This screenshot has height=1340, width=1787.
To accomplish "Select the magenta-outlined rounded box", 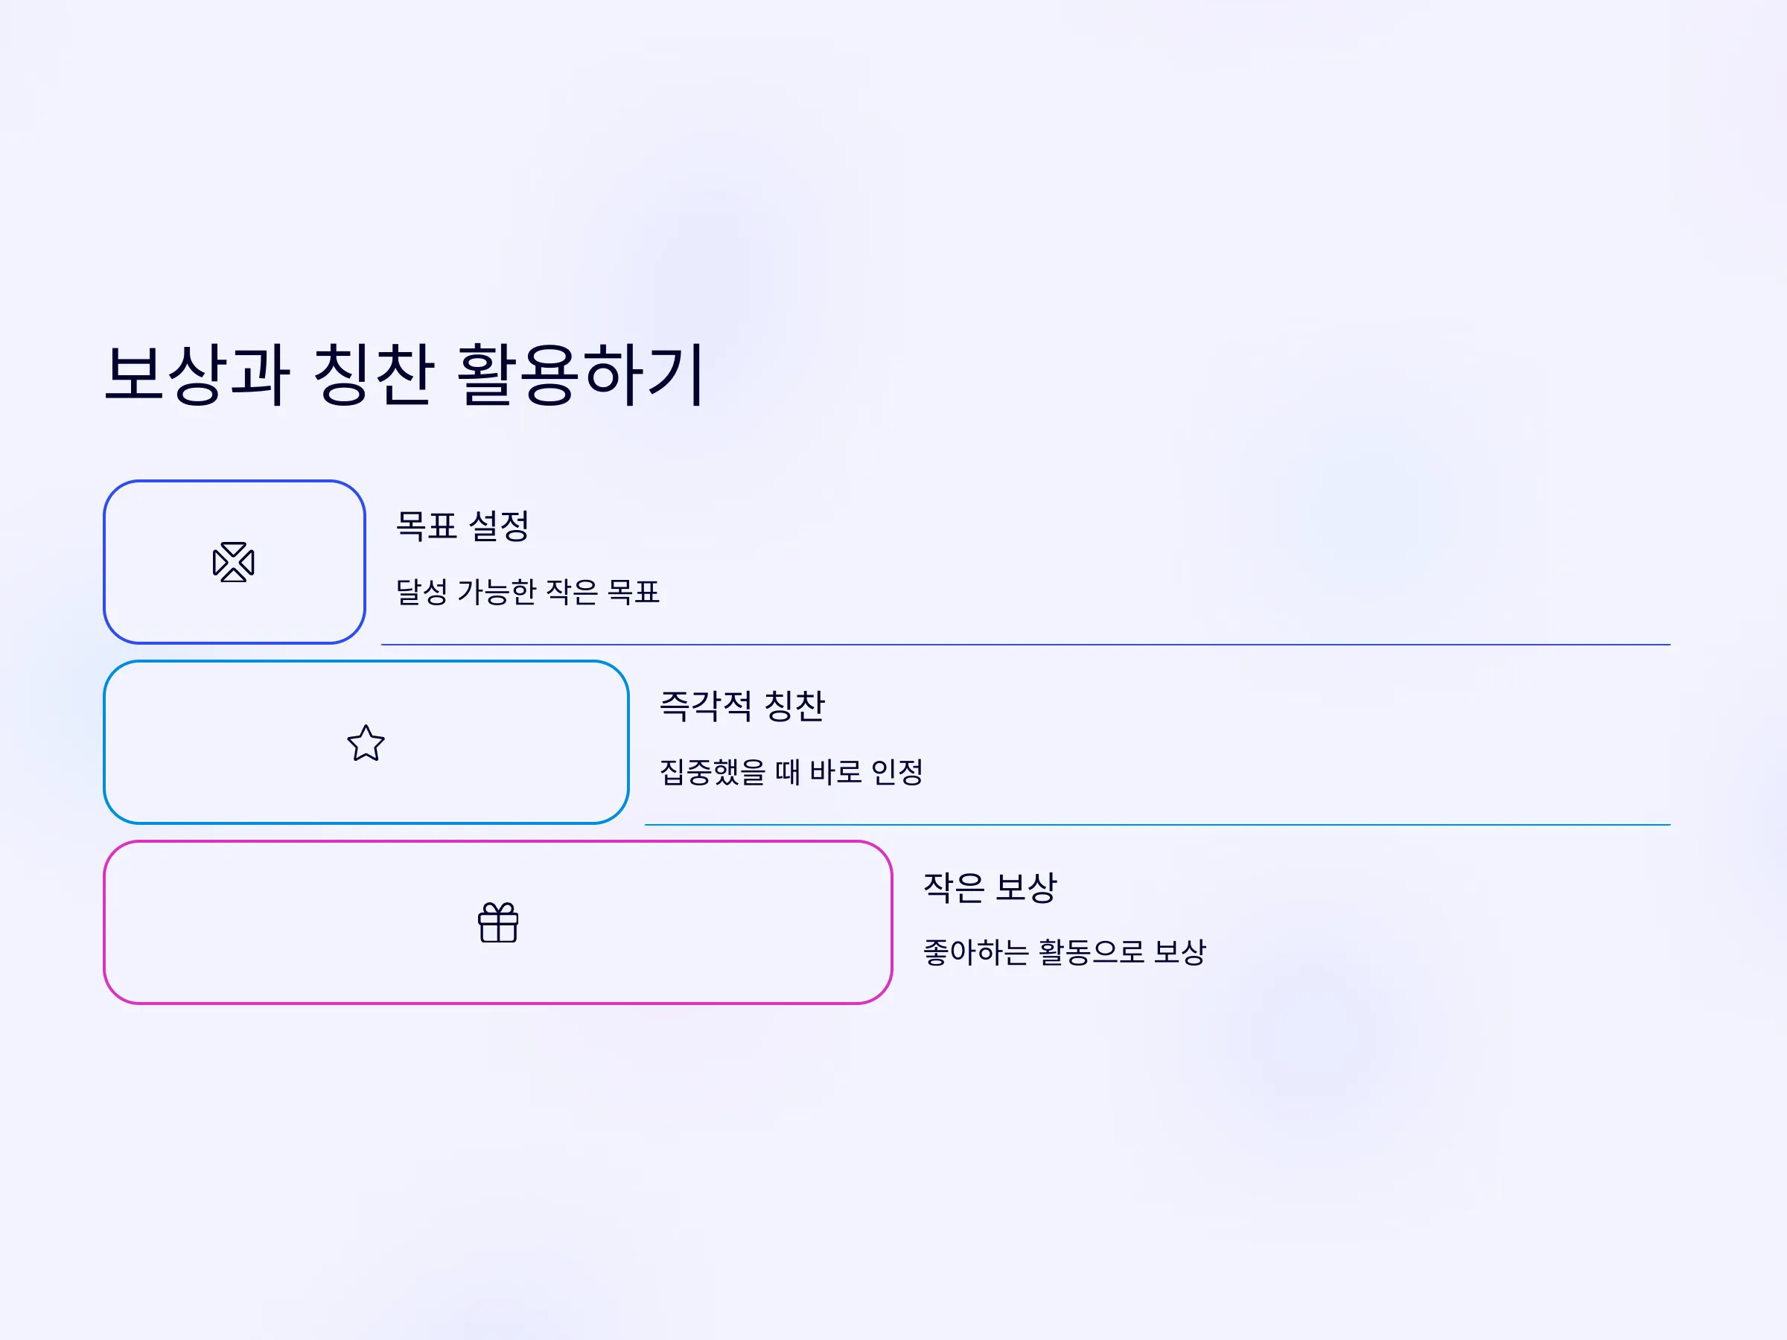I will (497, 922).
